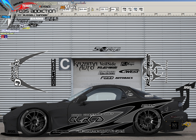
Task: Select the Advan decal on the car
Action: (x=148, y=106)
